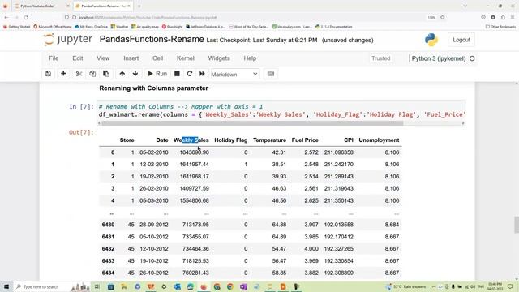This screenshot has height=292, width=519.
Task: Show hidden system tray icons chevron
Action: [434, 286]
